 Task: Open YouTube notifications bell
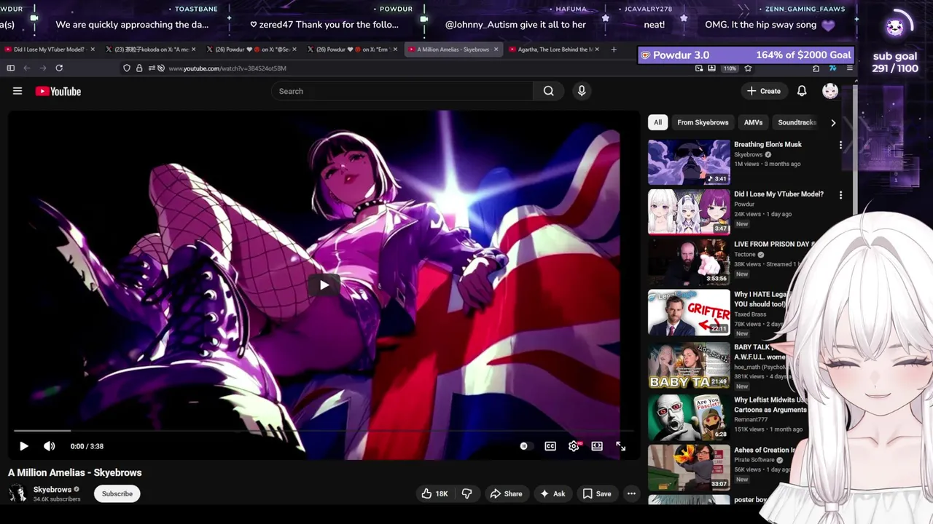[x=801, y=91]
